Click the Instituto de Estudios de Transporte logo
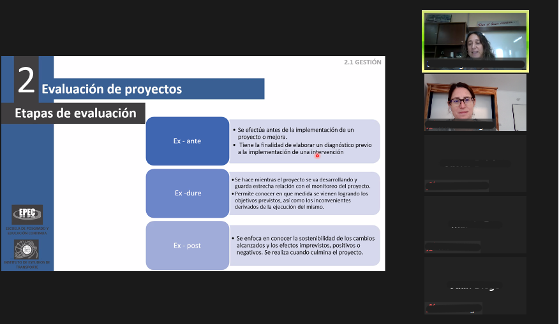The width and height of the screenshot is (559, 324). [x=26, y=250]
